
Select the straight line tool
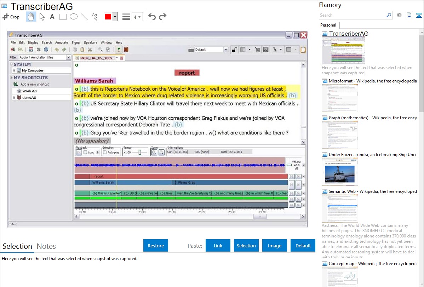click(84, 17)
